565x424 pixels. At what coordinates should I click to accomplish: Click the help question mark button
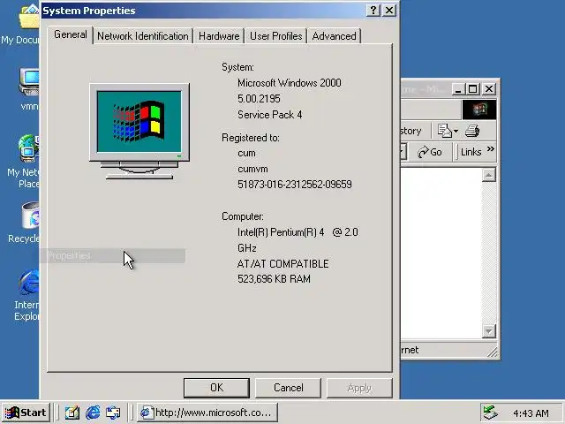[373, 10]
